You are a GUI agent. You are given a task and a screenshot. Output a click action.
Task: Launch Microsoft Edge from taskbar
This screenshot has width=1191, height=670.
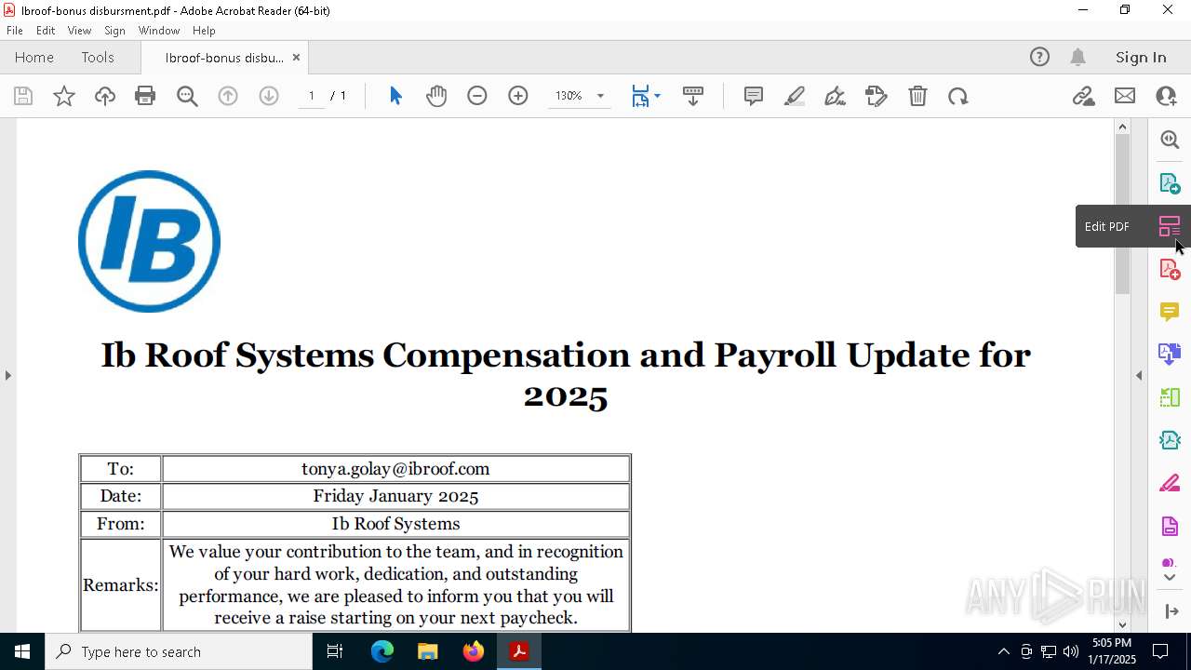(382, 651)
